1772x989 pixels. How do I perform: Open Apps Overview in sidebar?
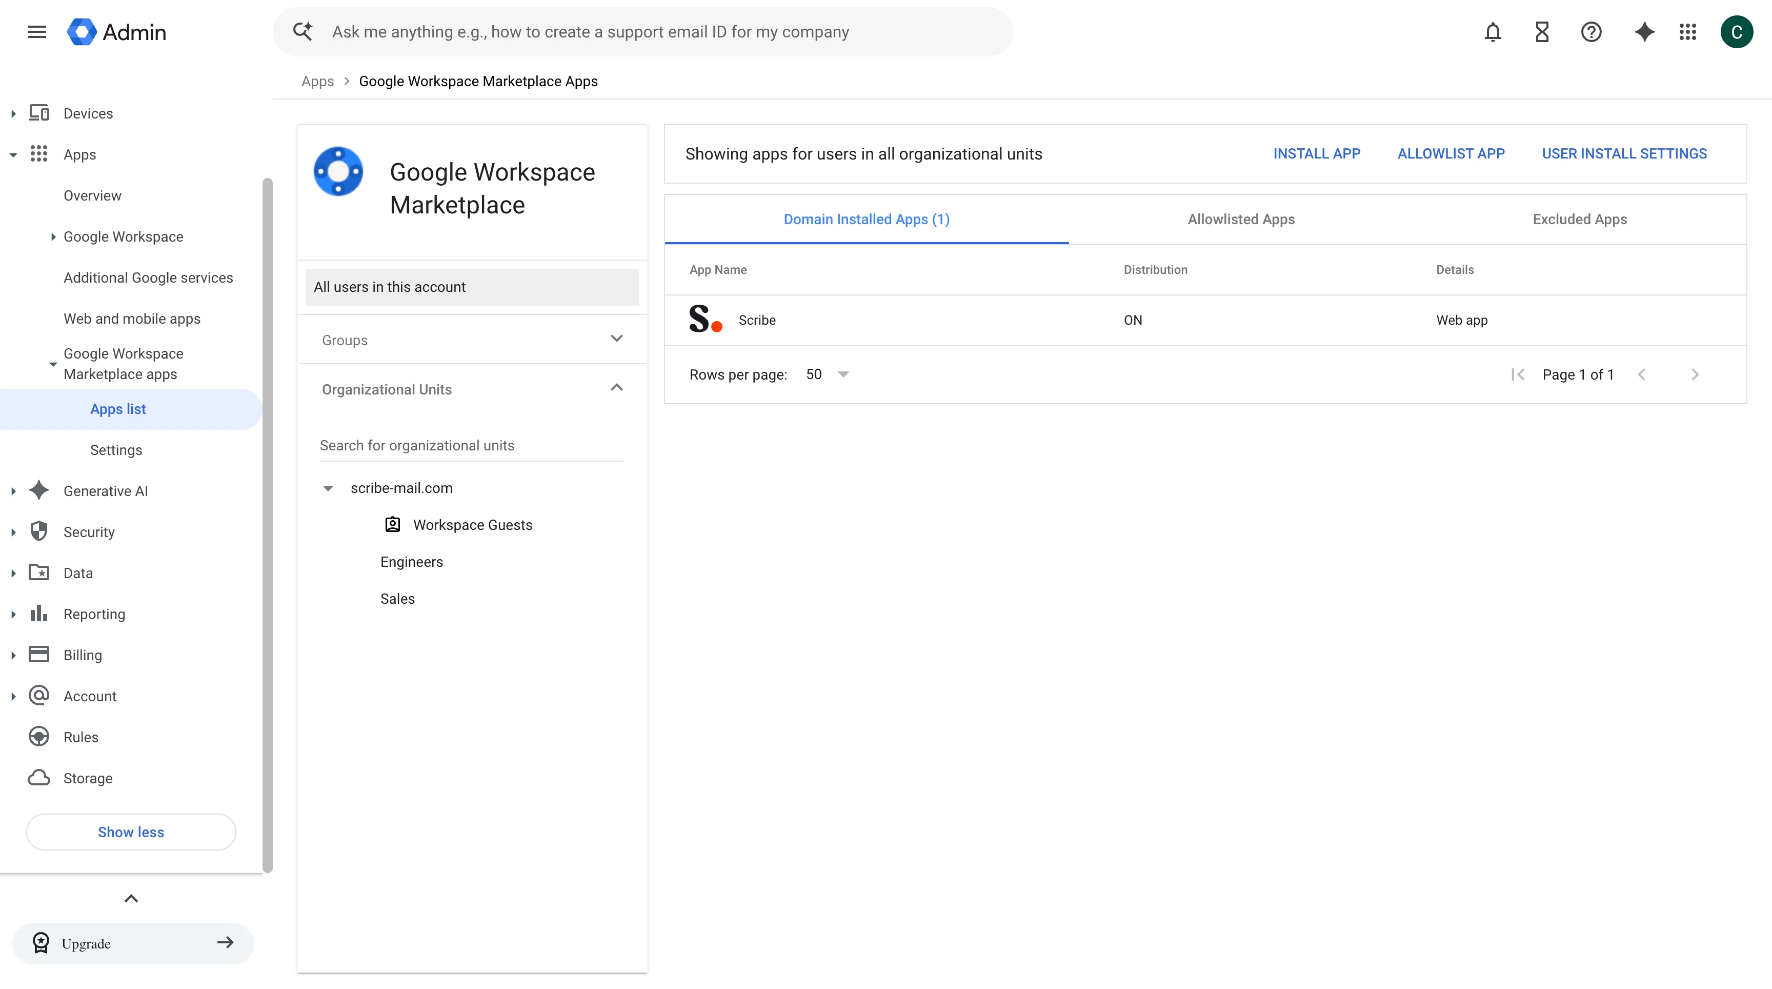(92, 195)
